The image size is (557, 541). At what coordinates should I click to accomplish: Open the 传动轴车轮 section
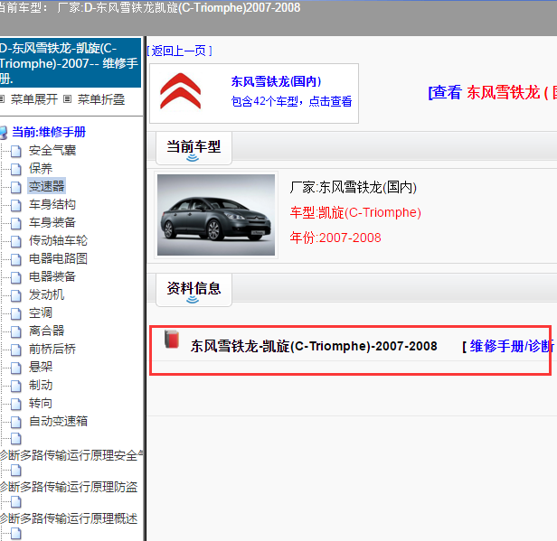[58, 240]
